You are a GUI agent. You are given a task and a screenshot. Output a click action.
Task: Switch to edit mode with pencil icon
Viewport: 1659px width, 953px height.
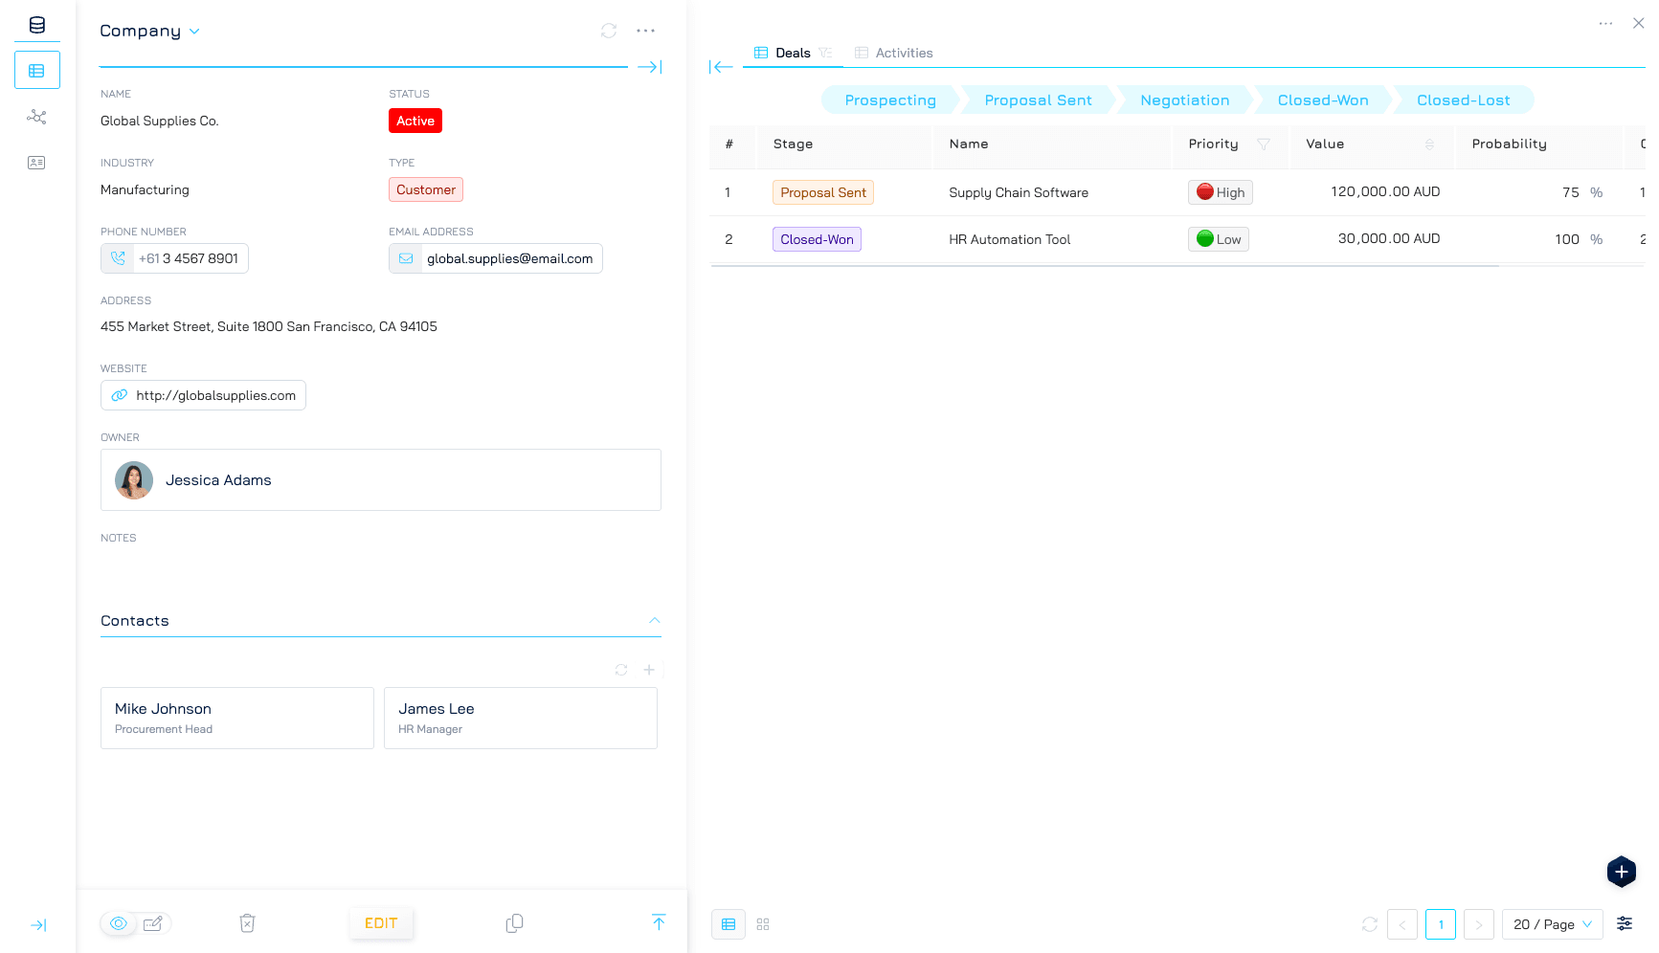coord(152,923)
